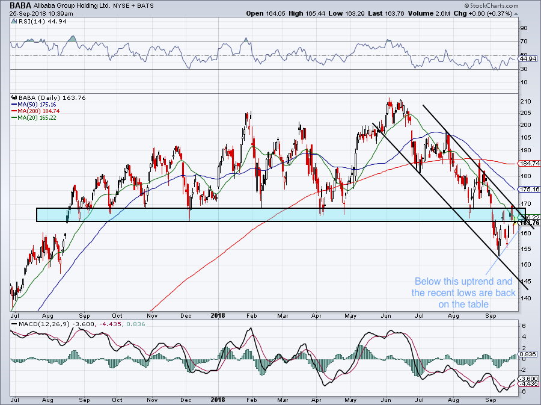Select the RSI(14) 44.94 legend label
The image size is (541, 405).
coord(43,22)
